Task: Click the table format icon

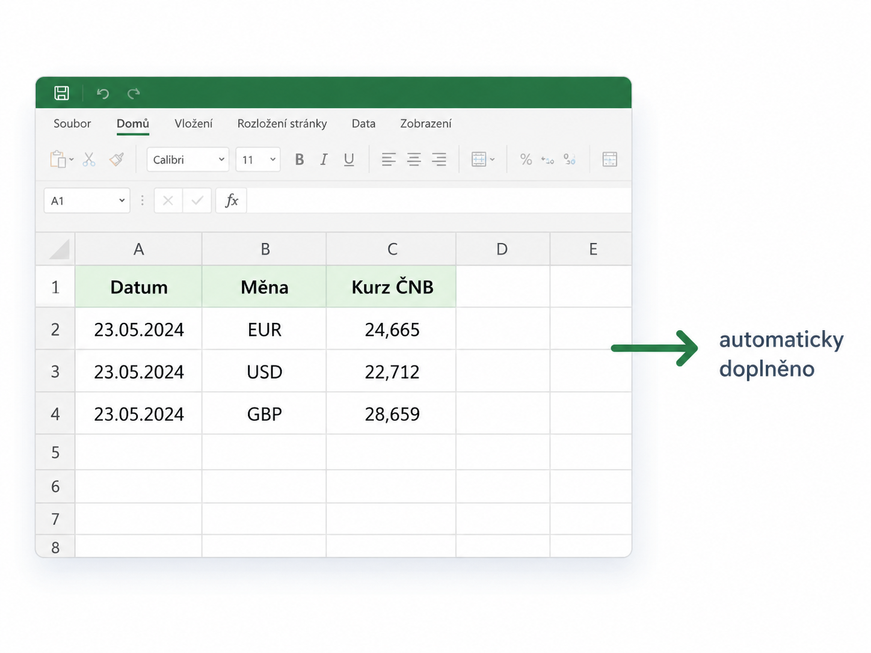Action: 610,159
